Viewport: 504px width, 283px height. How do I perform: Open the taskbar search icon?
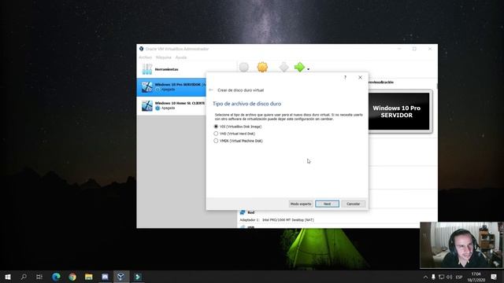click(24, 277)
